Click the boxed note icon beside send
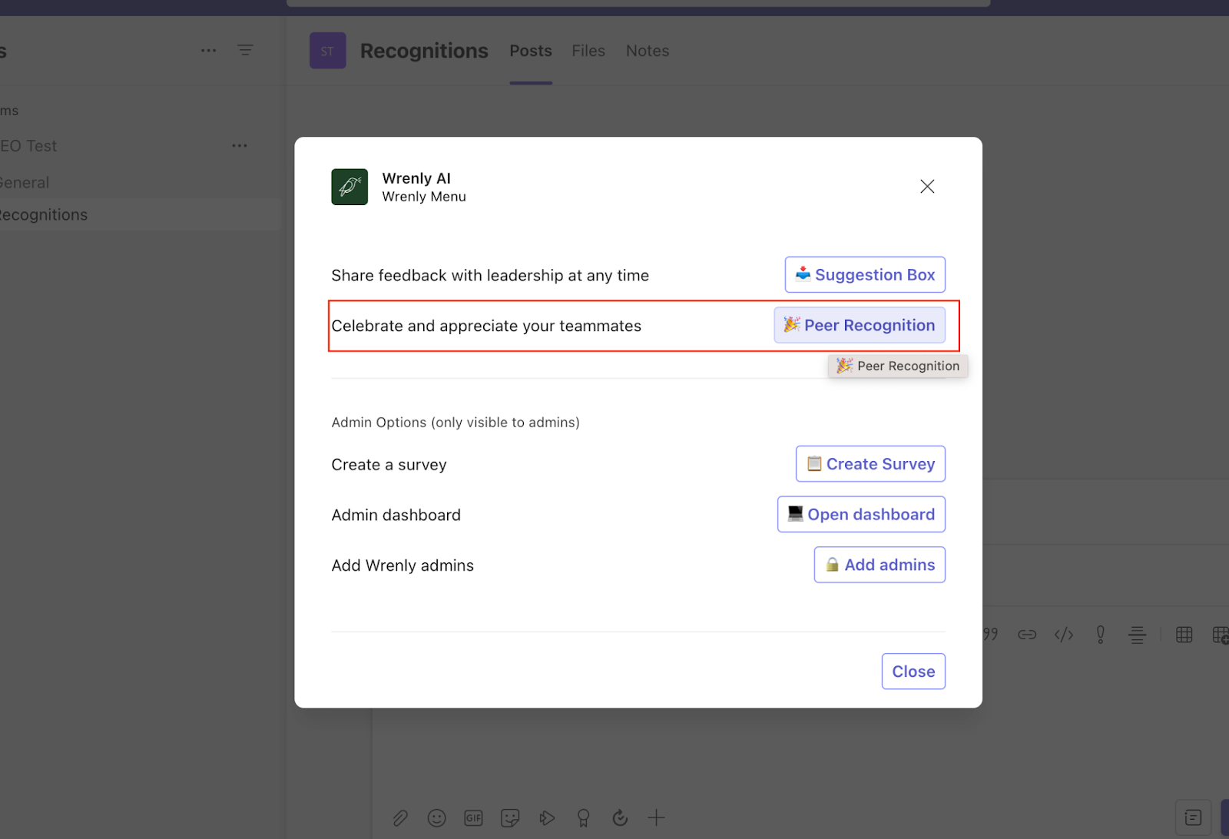 point(1193,817)
